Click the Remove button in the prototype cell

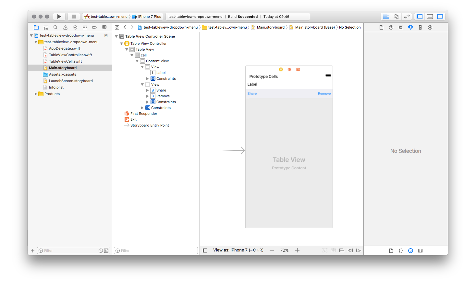coord(324,94)
